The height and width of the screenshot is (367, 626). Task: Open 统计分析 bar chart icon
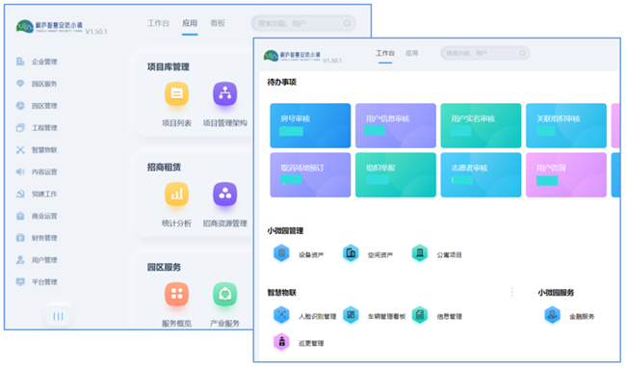(x=176, y=194)
